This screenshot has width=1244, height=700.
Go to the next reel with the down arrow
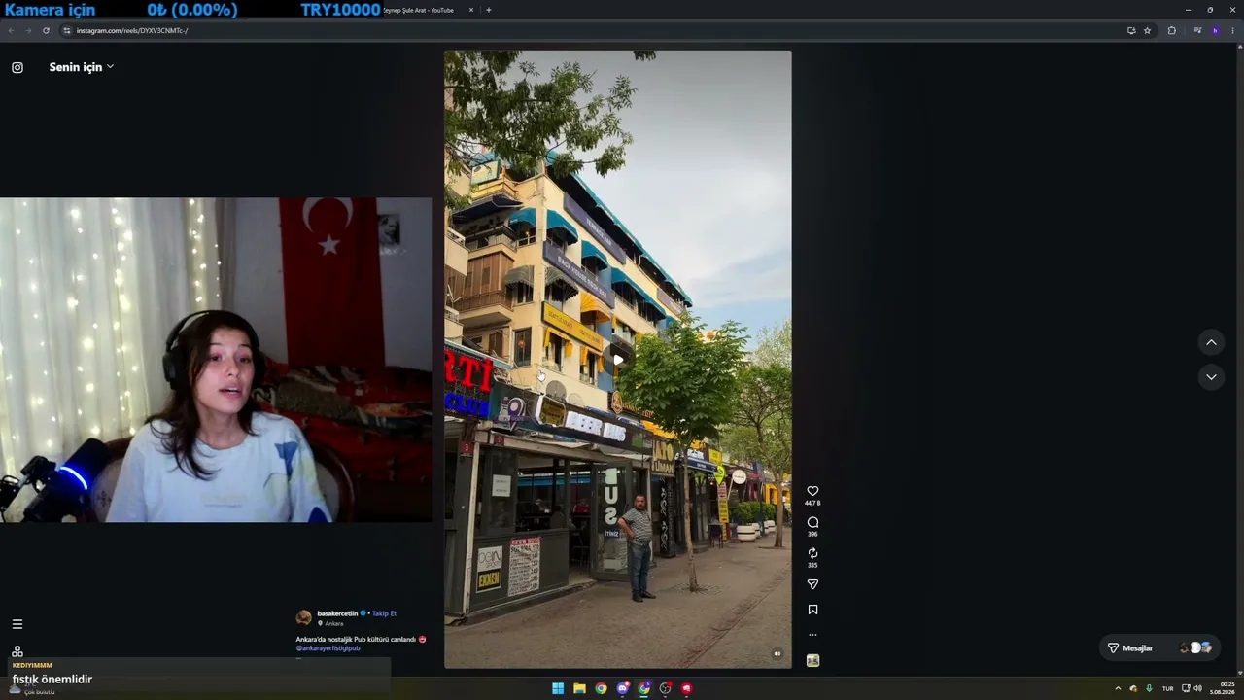click(1211, 377)
